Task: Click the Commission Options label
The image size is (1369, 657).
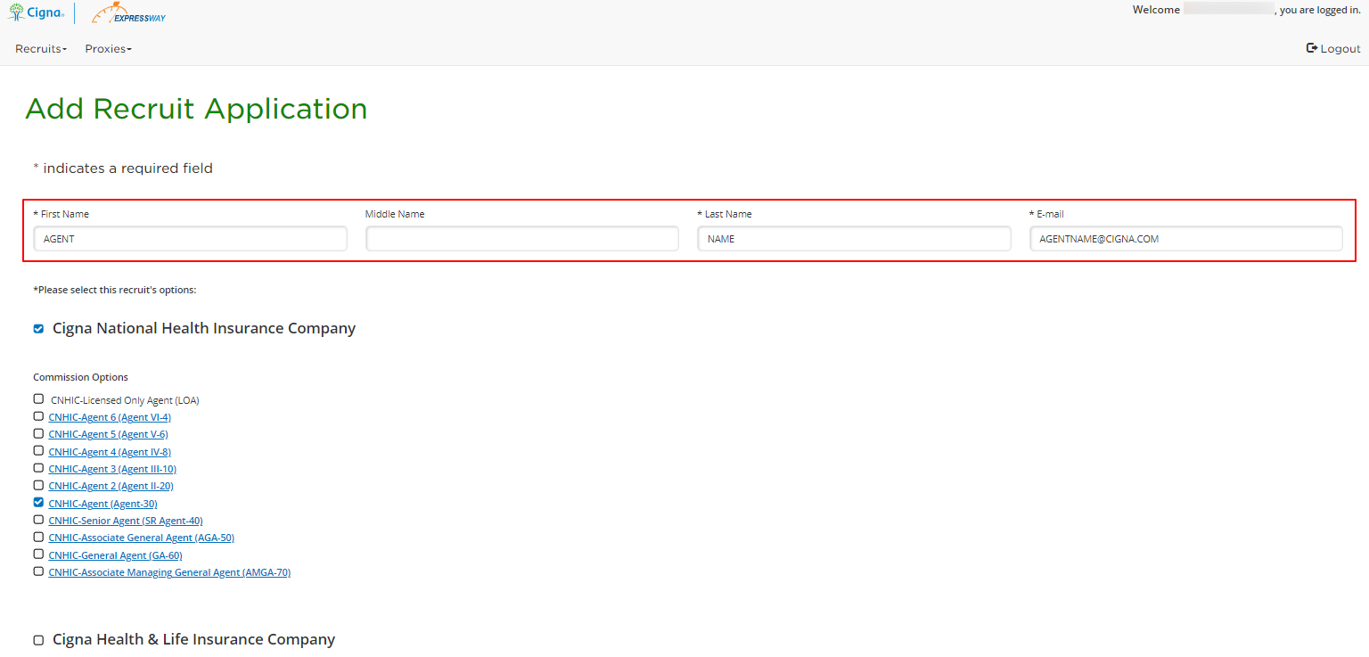Action: [81, 377]
